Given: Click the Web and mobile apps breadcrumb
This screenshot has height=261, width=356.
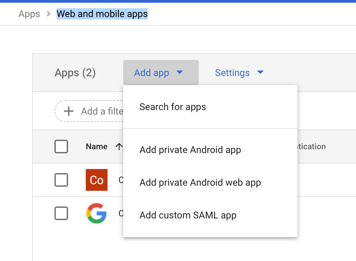Looking at the screenshot, I should [102, 14].
